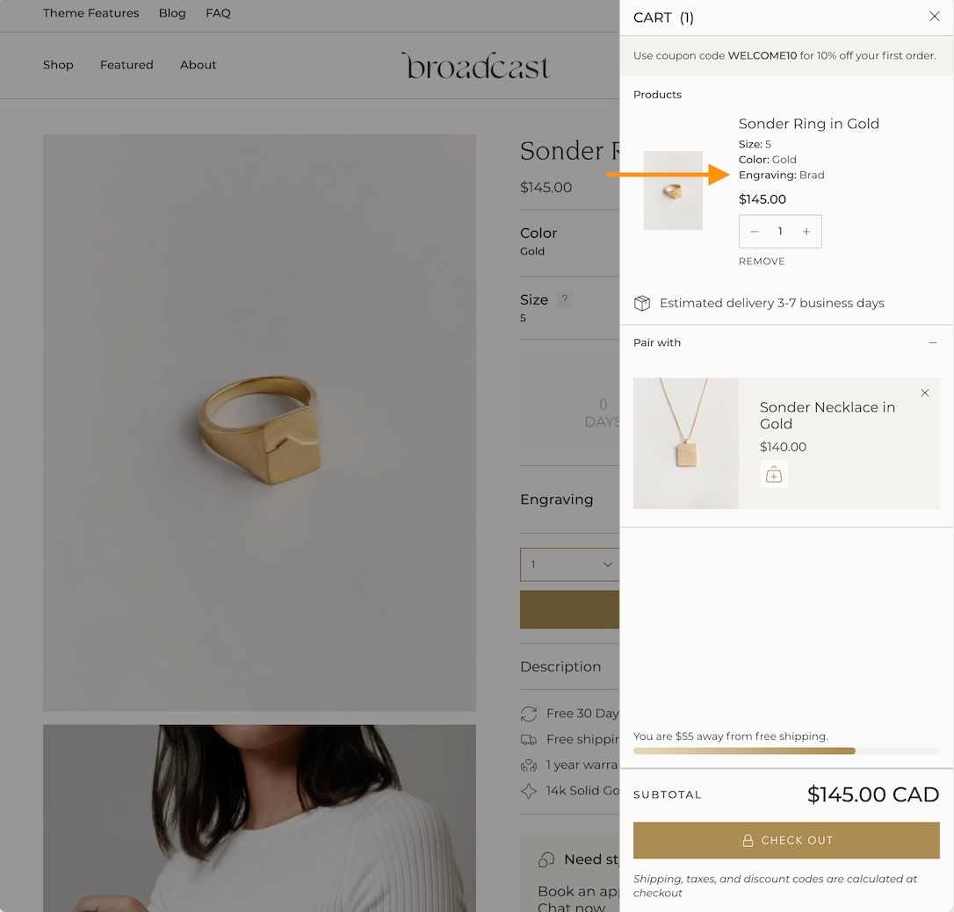The image size is (954, 912).
Task: Open the quantity dropdown on product page
Action: (570, 564)
